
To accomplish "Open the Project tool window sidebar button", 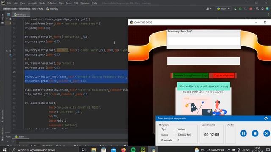I will (3, 19).
